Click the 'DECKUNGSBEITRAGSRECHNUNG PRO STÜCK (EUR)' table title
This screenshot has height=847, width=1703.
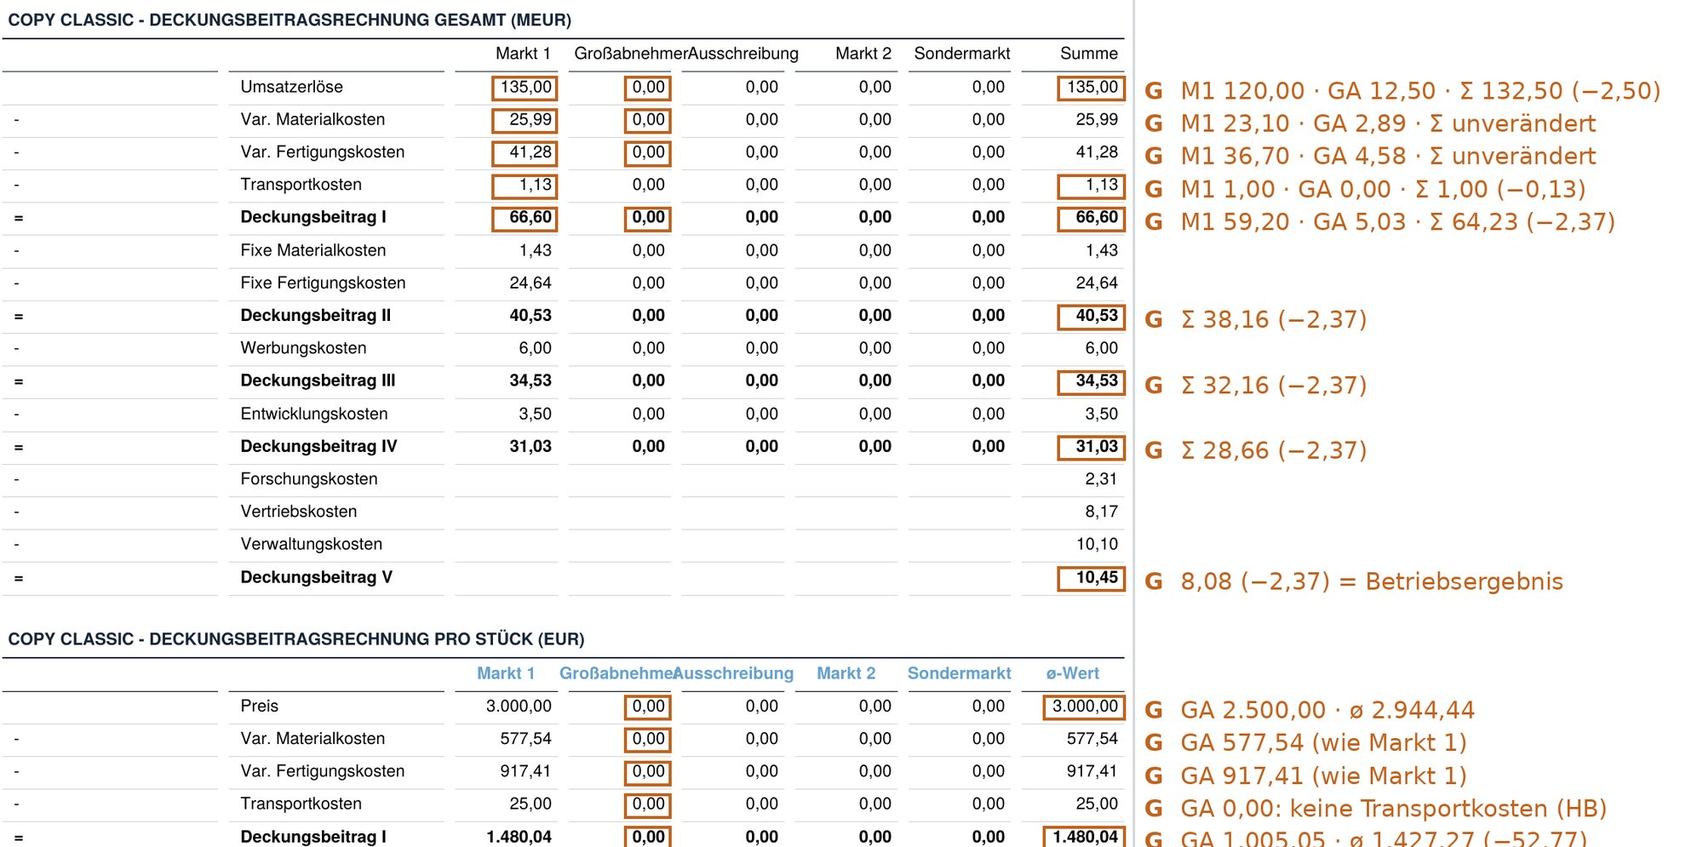(296, 638)
